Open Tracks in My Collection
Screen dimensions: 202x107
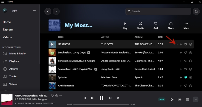[10, 77]
